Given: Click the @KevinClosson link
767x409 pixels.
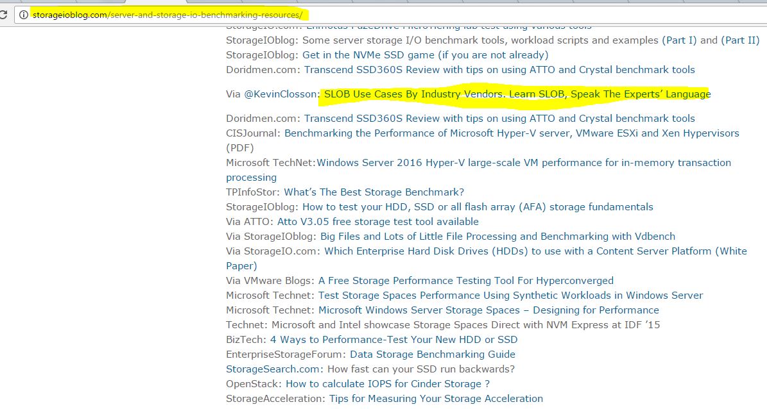Looking at the screenshot, I should 280,94.
